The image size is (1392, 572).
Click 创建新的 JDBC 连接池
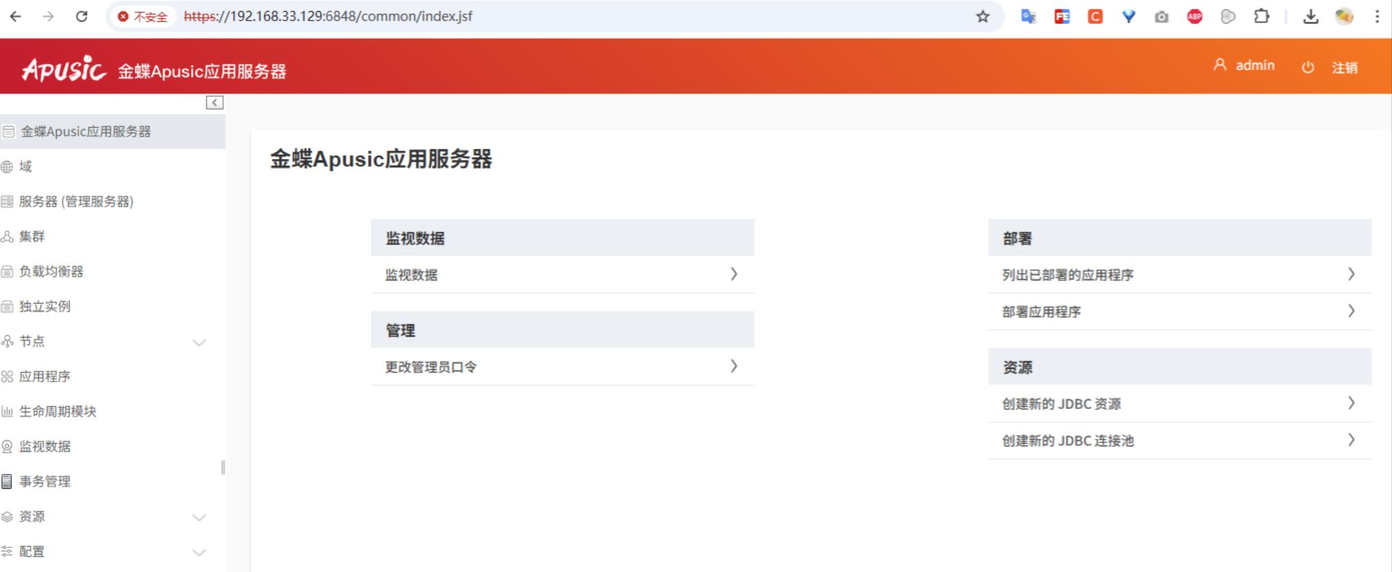[x=1068, y=441]
